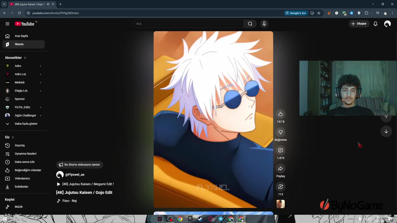
Task: Click Bu Shorts videosunu tanıtın button
Action: point(80,165)
